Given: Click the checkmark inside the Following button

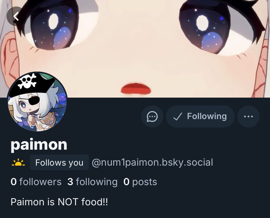Looking at the screenshot, I should tap(177, 116).
